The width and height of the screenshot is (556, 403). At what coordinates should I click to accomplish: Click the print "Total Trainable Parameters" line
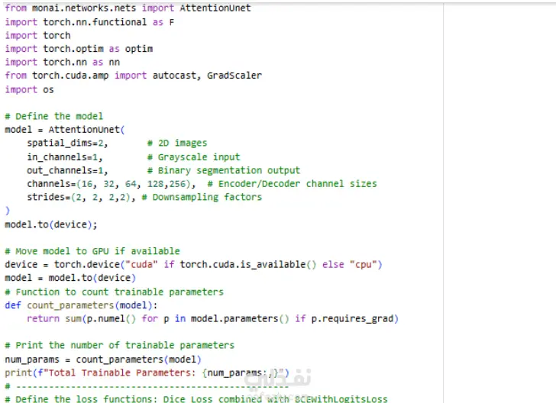[x=147, y=373]
